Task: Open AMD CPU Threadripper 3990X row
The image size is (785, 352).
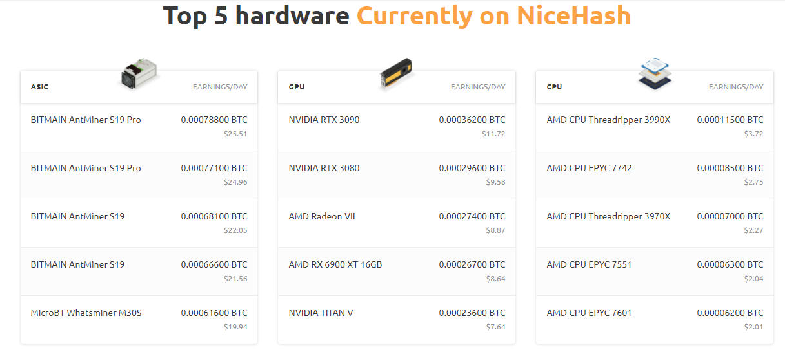Action: pos(608,120)
